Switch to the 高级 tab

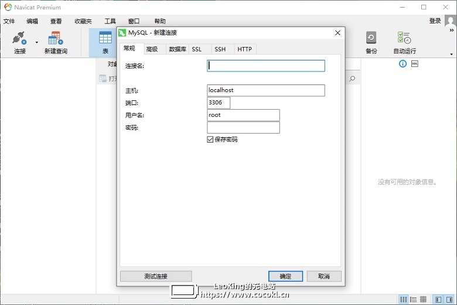155,49
